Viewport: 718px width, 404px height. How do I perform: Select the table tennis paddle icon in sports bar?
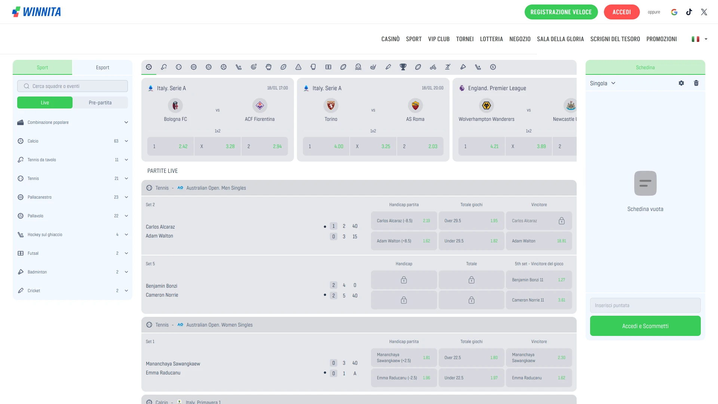tap(164, 67)
